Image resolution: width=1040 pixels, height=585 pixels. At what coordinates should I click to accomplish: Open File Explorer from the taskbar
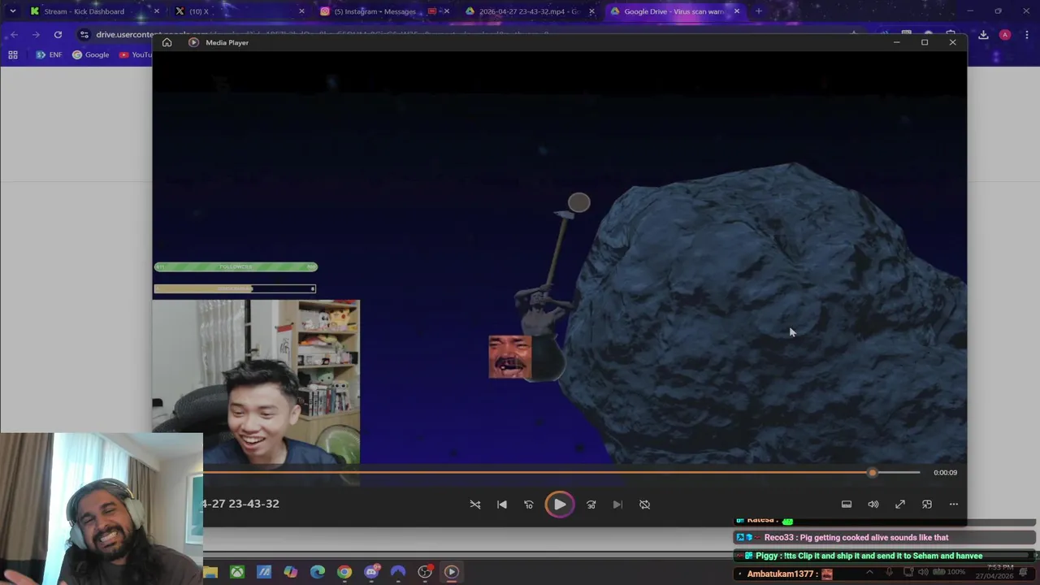(x=210, y=572)
